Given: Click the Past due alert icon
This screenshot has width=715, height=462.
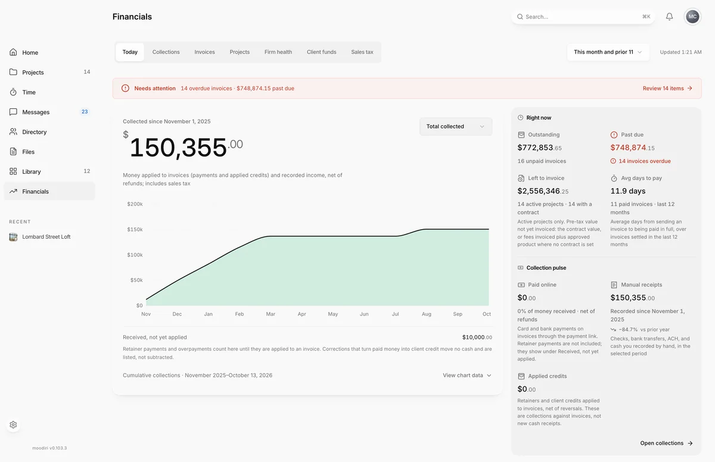Looking at the screenshot, I should coord(614,135).
